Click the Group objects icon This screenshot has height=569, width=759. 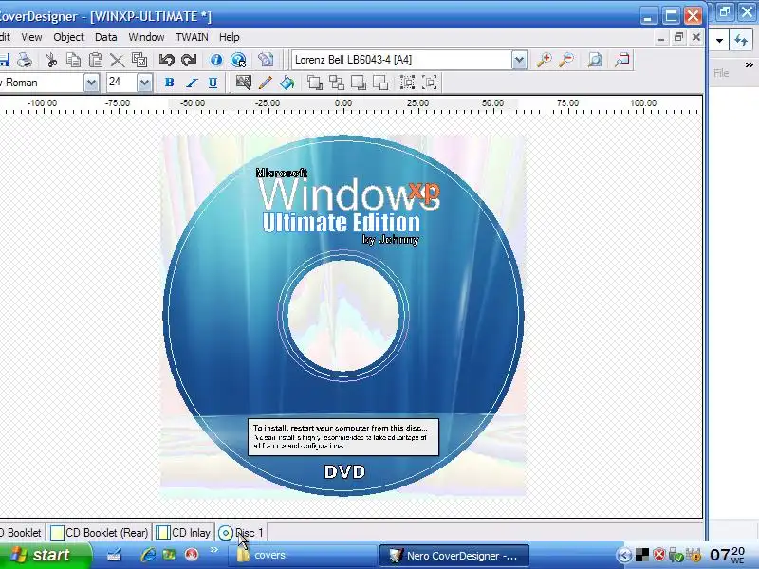tap(408, 83)
